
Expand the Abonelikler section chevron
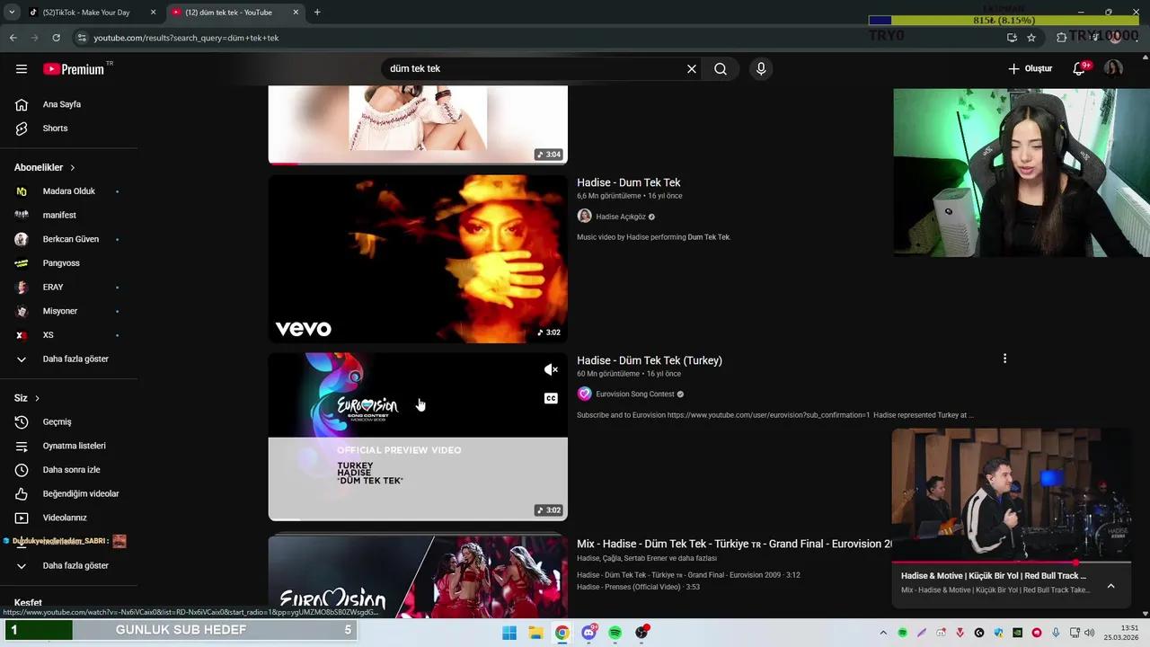73,168
